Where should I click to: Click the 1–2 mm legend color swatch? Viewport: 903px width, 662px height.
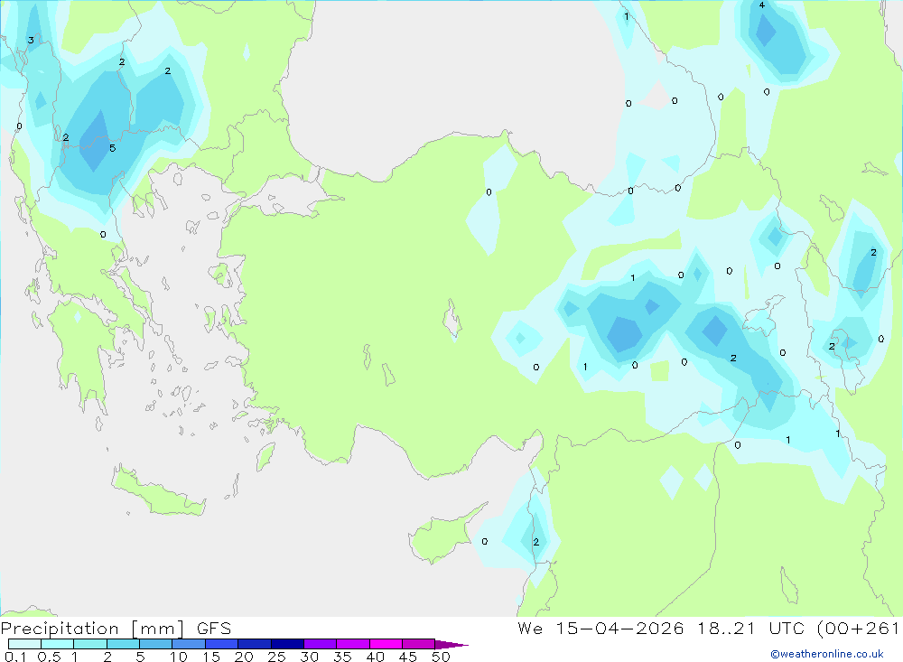90,644
